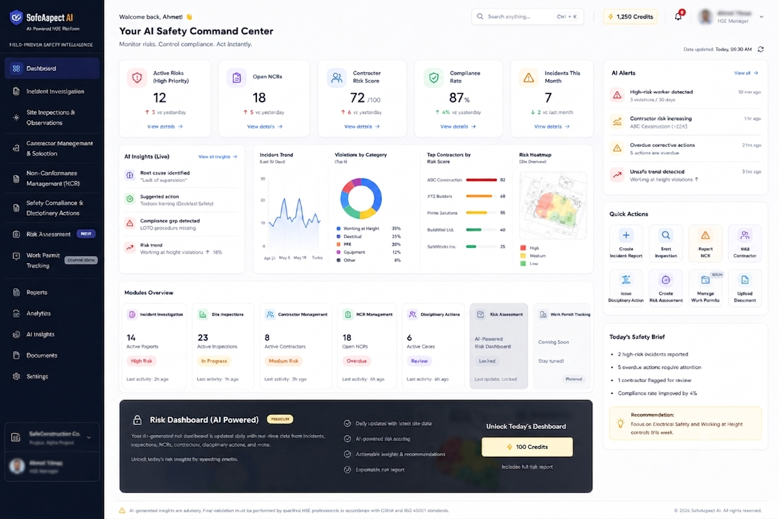Viewport: 779px width, 519px height.
Task: Click the Start Inspection magnifier icon
Action: click(x=666, y=235)
